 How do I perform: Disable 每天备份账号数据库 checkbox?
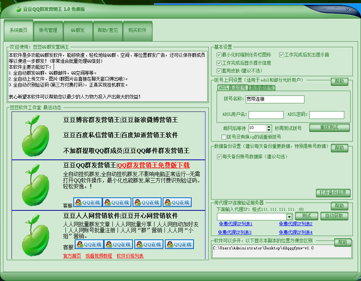219,157
